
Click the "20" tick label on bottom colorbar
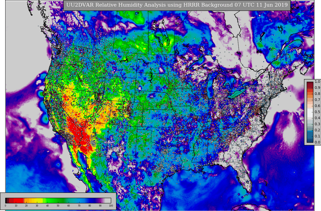(x=26, y=206)
